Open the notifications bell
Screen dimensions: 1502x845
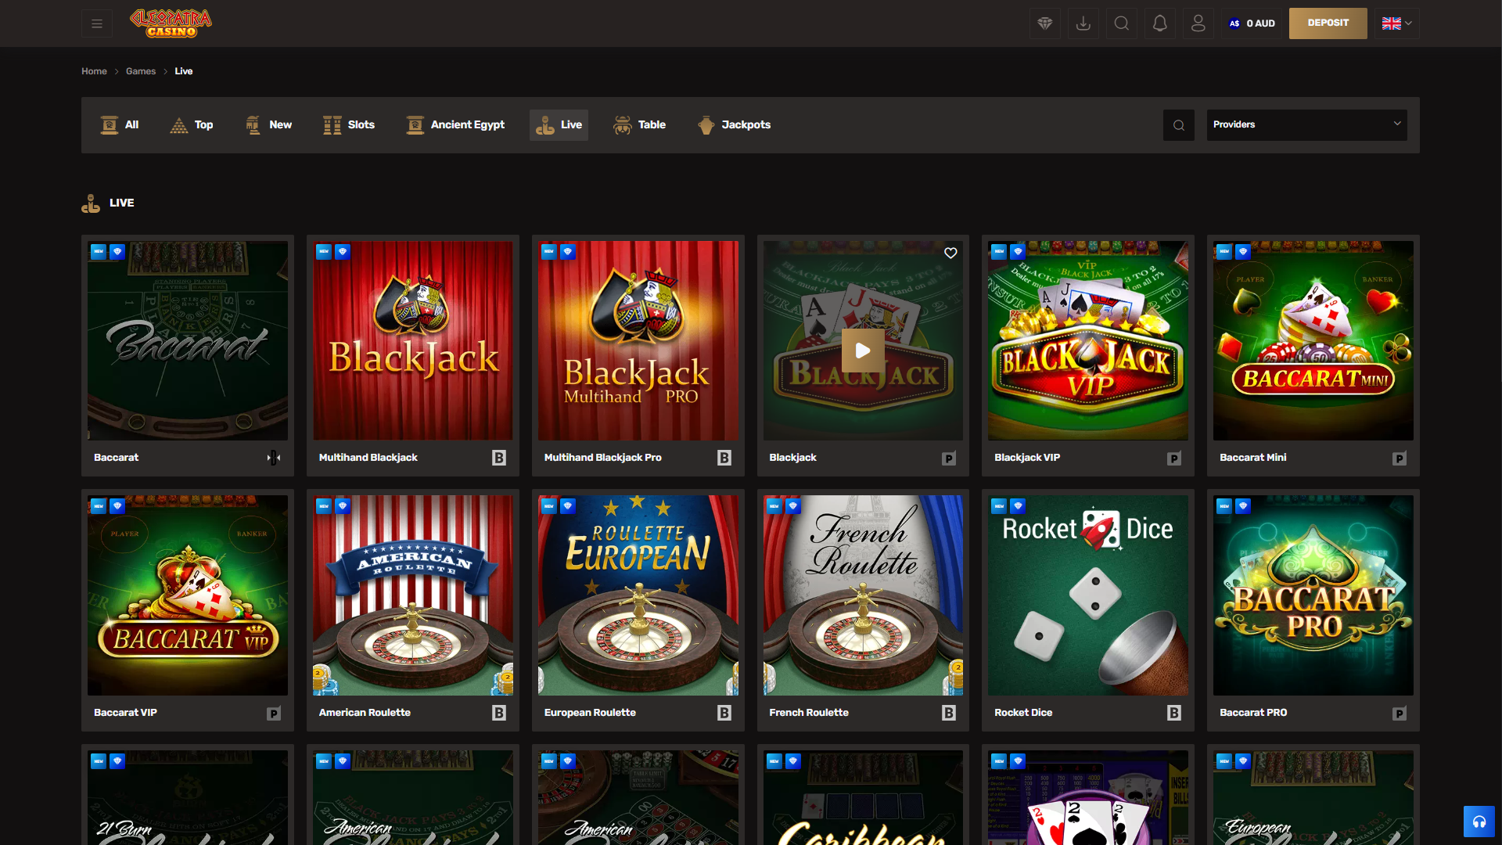pos(1160,23)
